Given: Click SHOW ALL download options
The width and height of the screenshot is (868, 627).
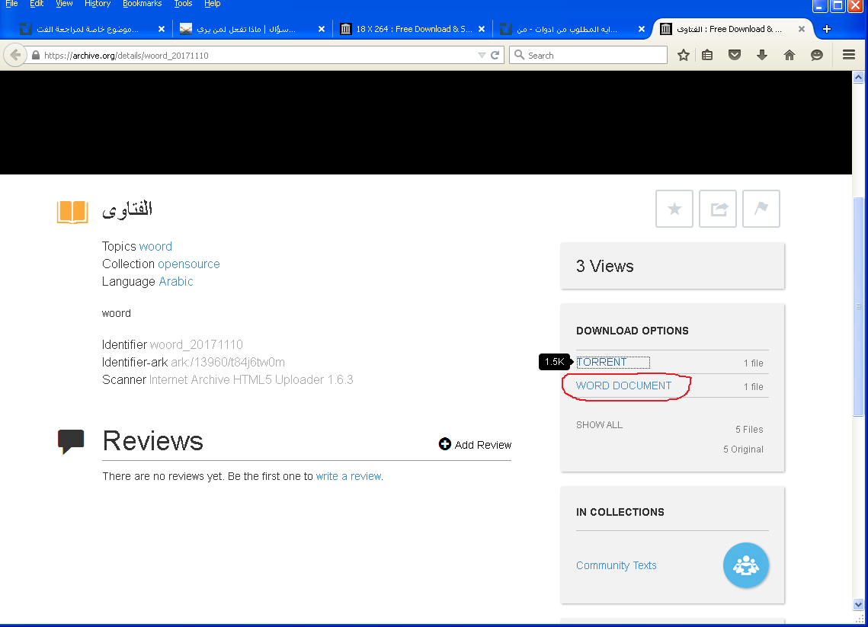Looking at the screenshot, I should coord(600,425).
